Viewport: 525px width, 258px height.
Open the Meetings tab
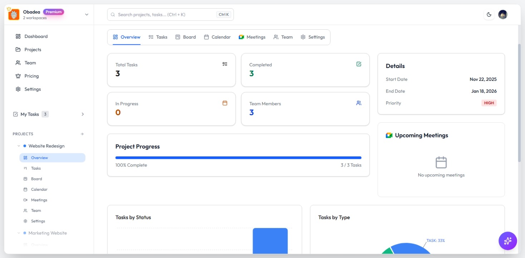[252, 37]
